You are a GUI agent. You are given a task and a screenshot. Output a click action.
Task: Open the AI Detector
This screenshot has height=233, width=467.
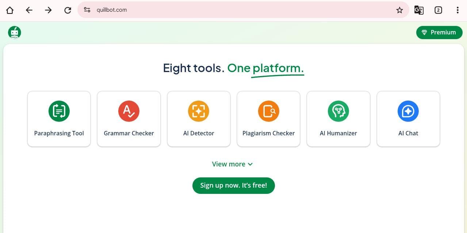tap(199, 119)
